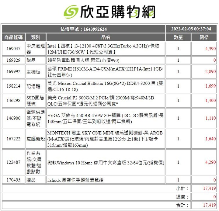Image resolution: width=219 pixels, height=211 pixels.
Task: Click the price 1,640
Action: point(210,139)
